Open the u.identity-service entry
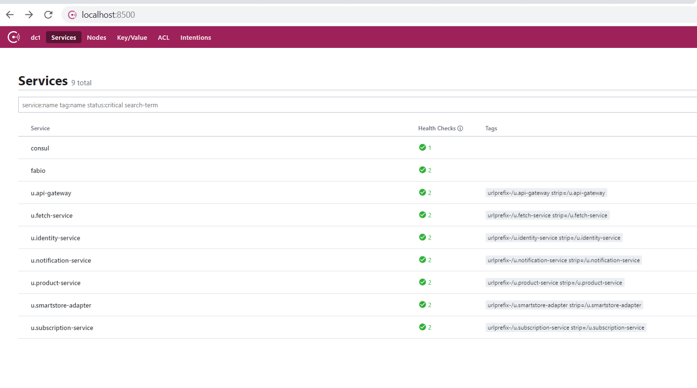The width and height of the screenshot is (697, 388). (x=56, y=238)
